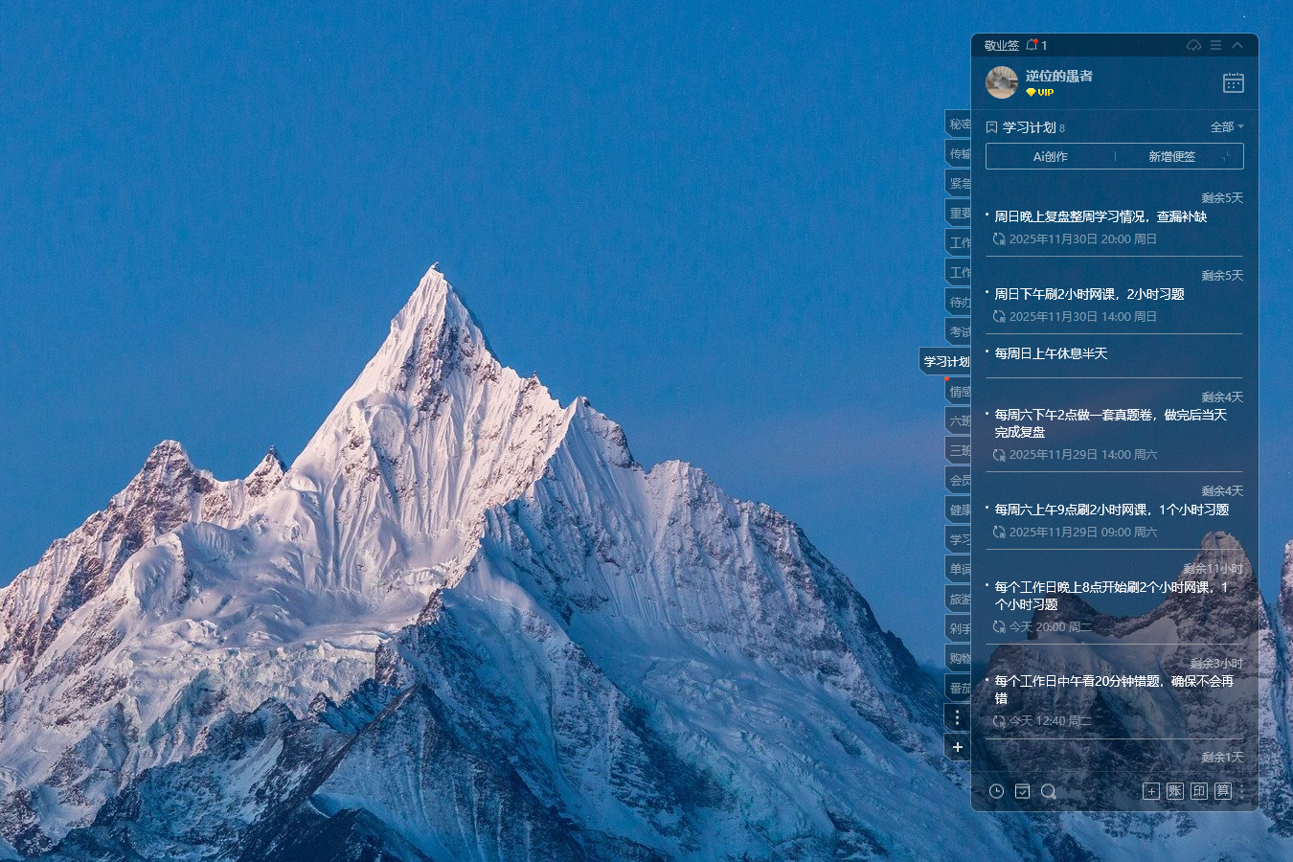Open the note 每周日上午休息半天
The image size is (1293, 862).
pos(1051,354)
